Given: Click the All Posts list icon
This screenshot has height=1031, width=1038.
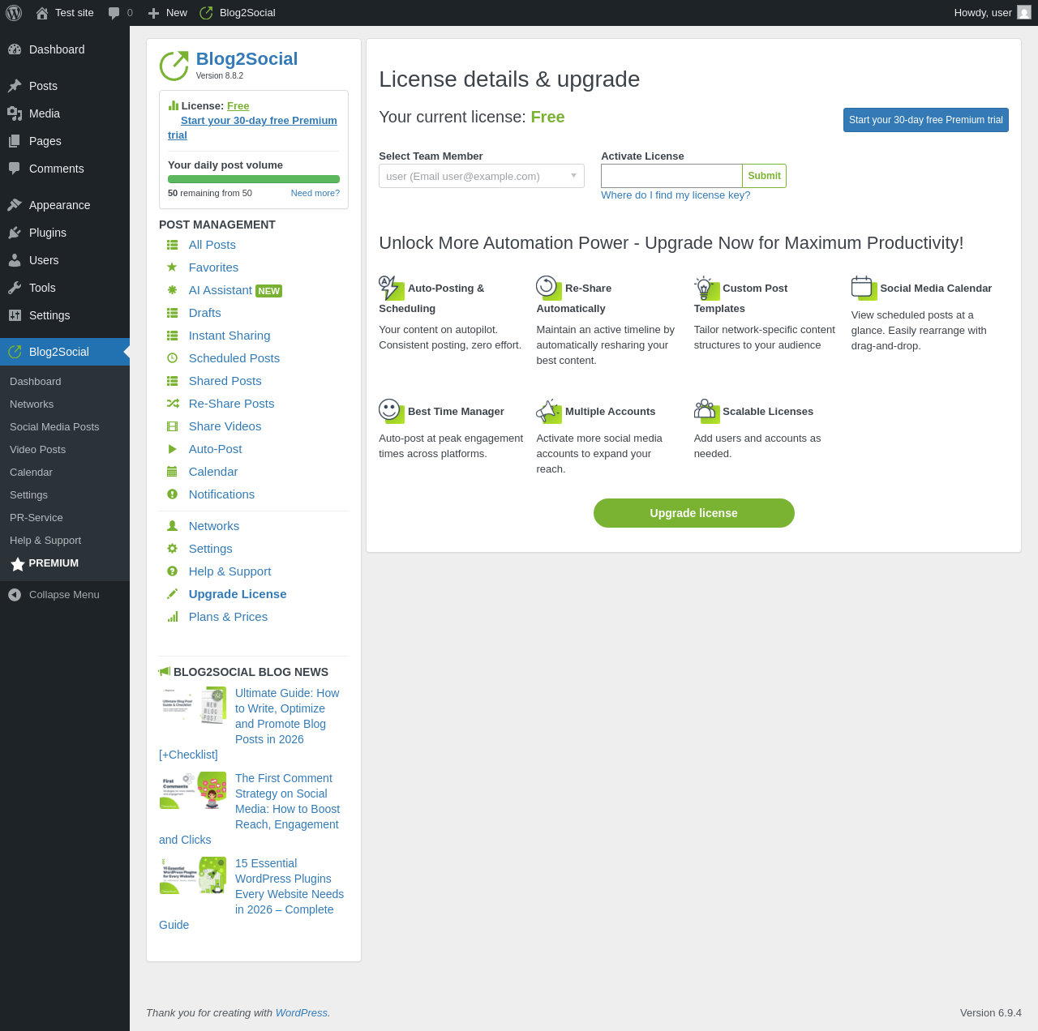Looking at the screenshot, I should click(172, 245).
